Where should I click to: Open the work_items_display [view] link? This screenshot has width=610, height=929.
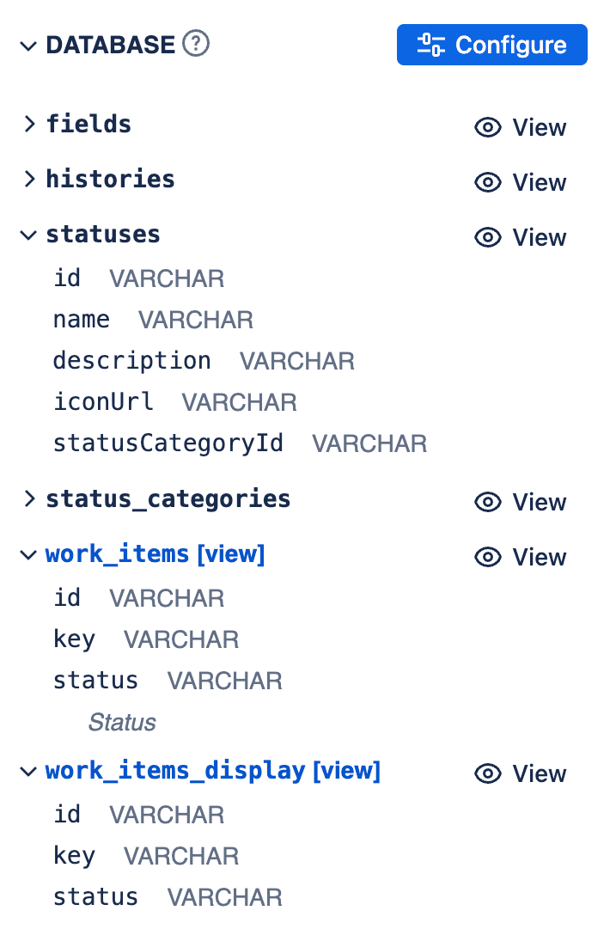coord(213,771)
